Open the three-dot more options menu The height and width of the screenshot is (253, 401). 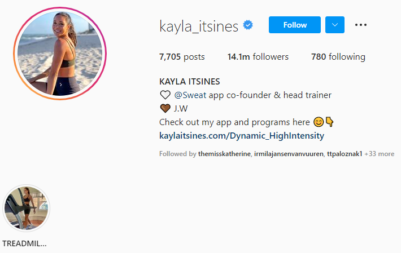tap(360, 25)
